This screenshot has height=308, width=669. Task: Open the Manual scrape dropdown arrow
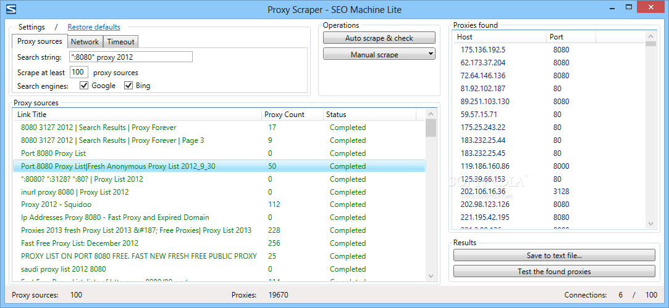click(x=430, y=54)
